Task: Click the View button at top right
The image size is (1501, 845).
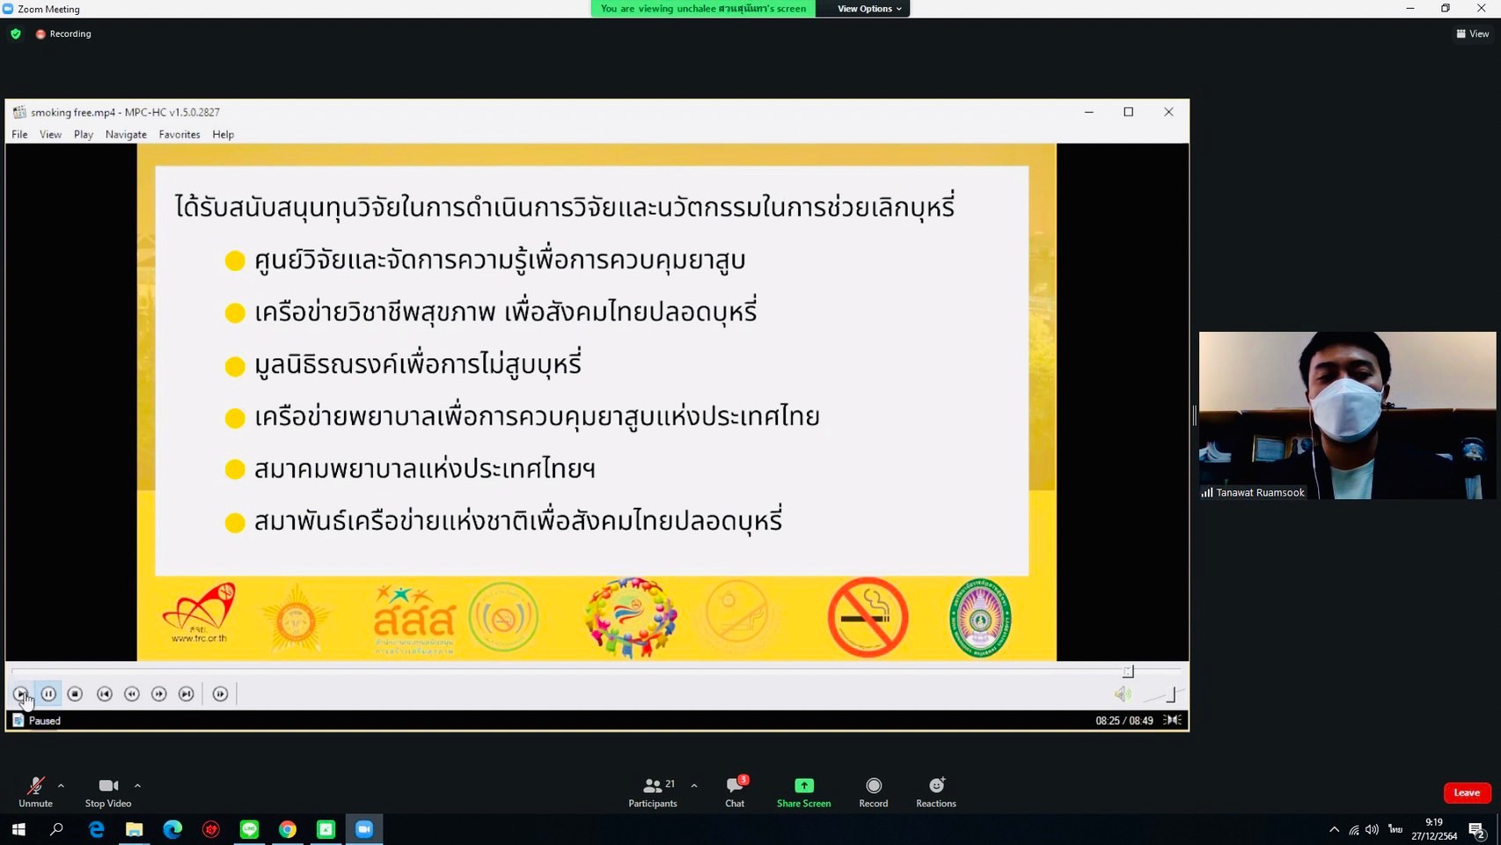Action: coord(1473,33)
